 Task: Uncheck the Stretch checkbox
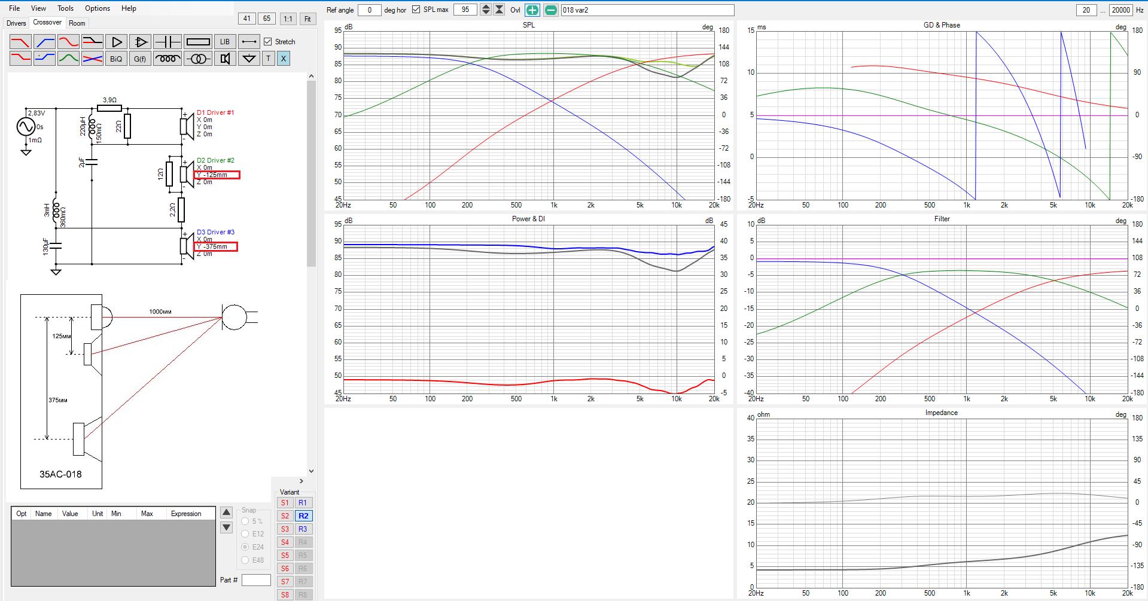click(268, 42)
